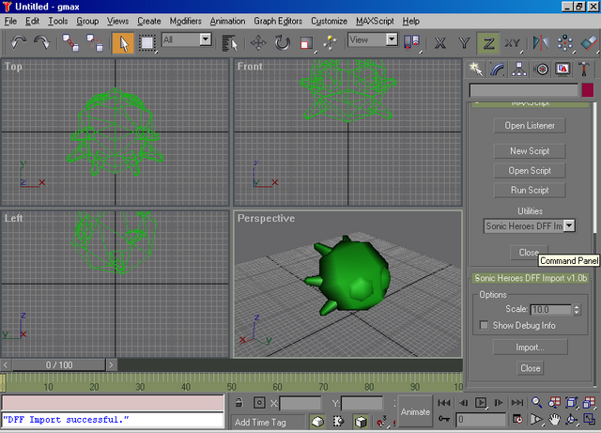The height and width of the screenshot is (433, 601).
Task: Open the Modify command panel tab
Action: (x=497, y=69)
